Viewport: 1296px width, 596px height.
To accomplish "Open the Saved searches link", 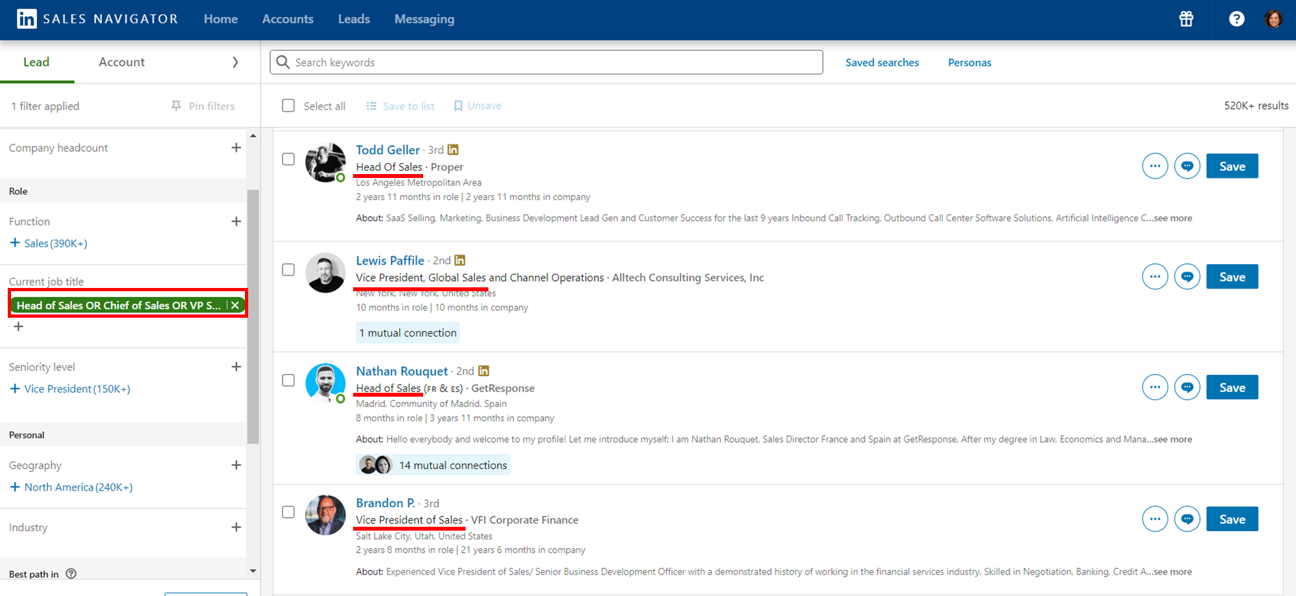I will point(882,63).
